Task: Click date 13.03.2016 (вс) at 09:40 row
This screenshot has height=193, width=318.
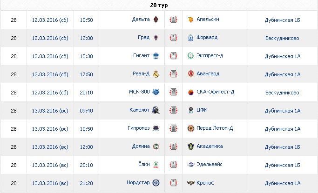Action: pyautogui.click(x=50, y=111)
